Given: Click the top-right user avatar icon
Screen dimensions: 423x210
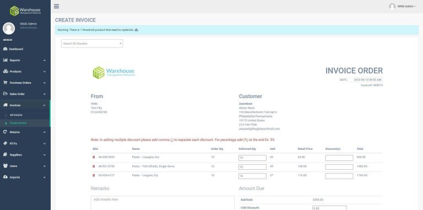Looking at the screenshot, I should [392, 6].
